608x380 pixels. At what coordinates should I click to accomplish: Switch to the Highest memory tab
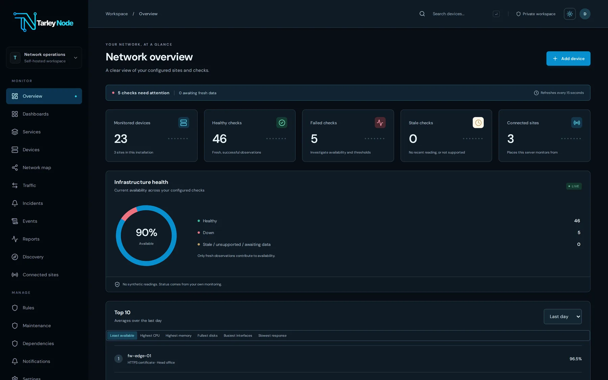178,336
